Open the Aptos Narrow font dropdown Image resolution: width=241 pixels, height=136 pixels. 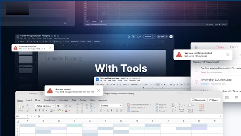coord(45,106)
